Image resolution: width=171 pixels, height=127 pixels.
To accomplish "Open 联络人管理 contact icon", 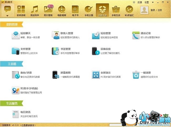I will pos(56,35).
